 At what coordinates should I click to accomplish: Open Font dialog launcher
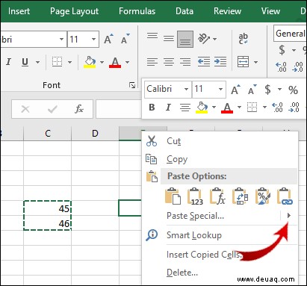click(132, 85)
